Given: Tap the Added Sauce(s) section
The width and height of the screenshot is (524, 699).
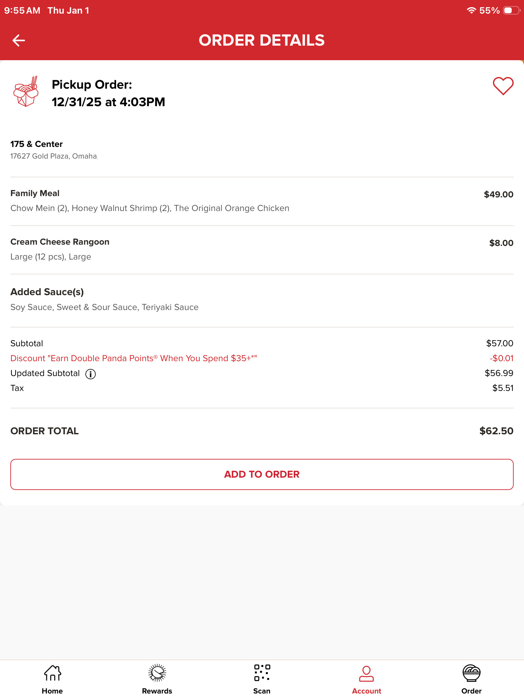Looking at the screenshot, I should click(47, 292).
